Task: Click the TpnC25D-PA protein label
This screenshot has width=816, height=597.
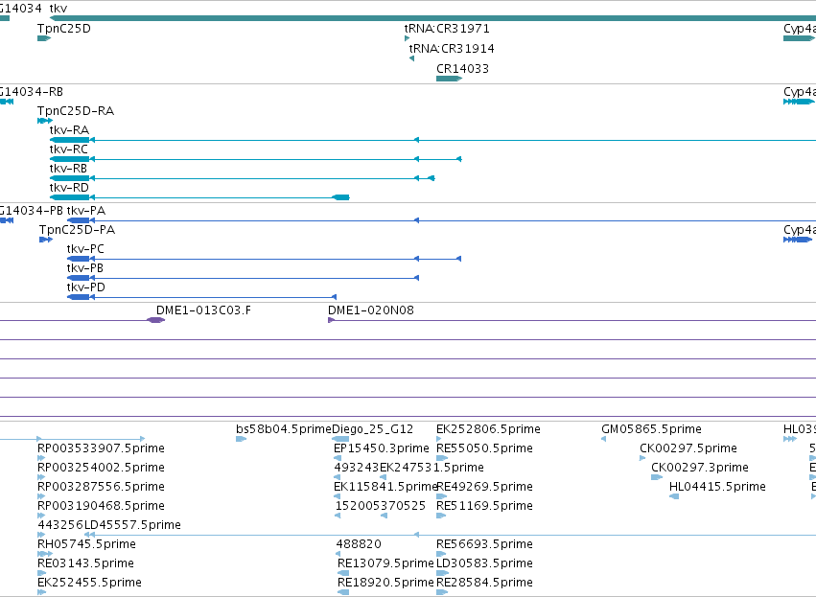Action: click(x=77, y=230)
